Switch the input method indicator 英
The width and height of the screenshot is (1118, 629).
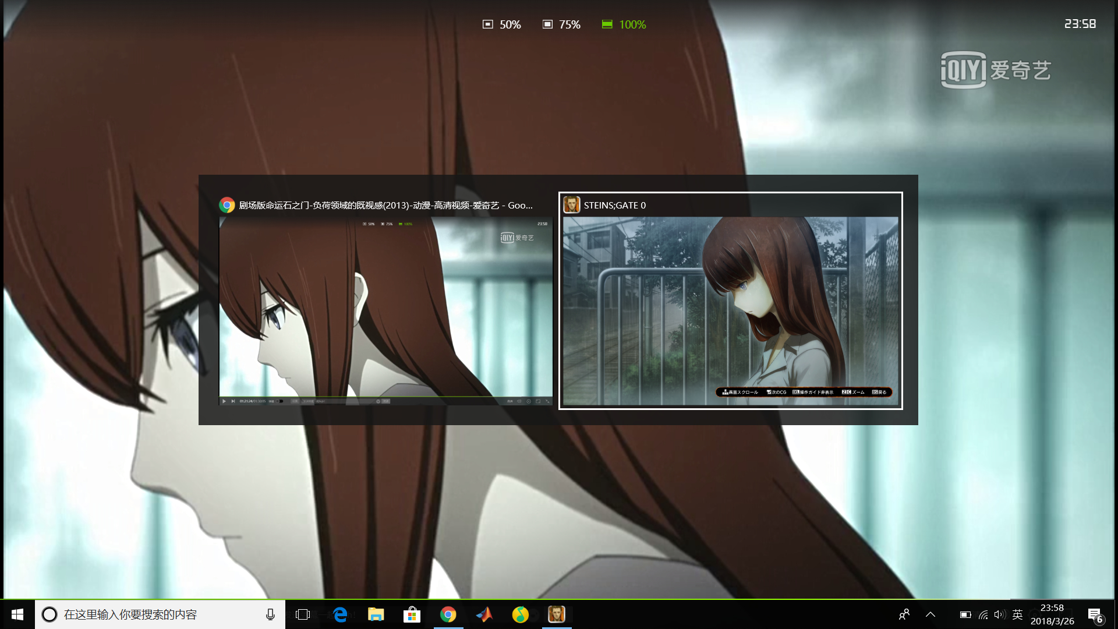pos(1018,614)
